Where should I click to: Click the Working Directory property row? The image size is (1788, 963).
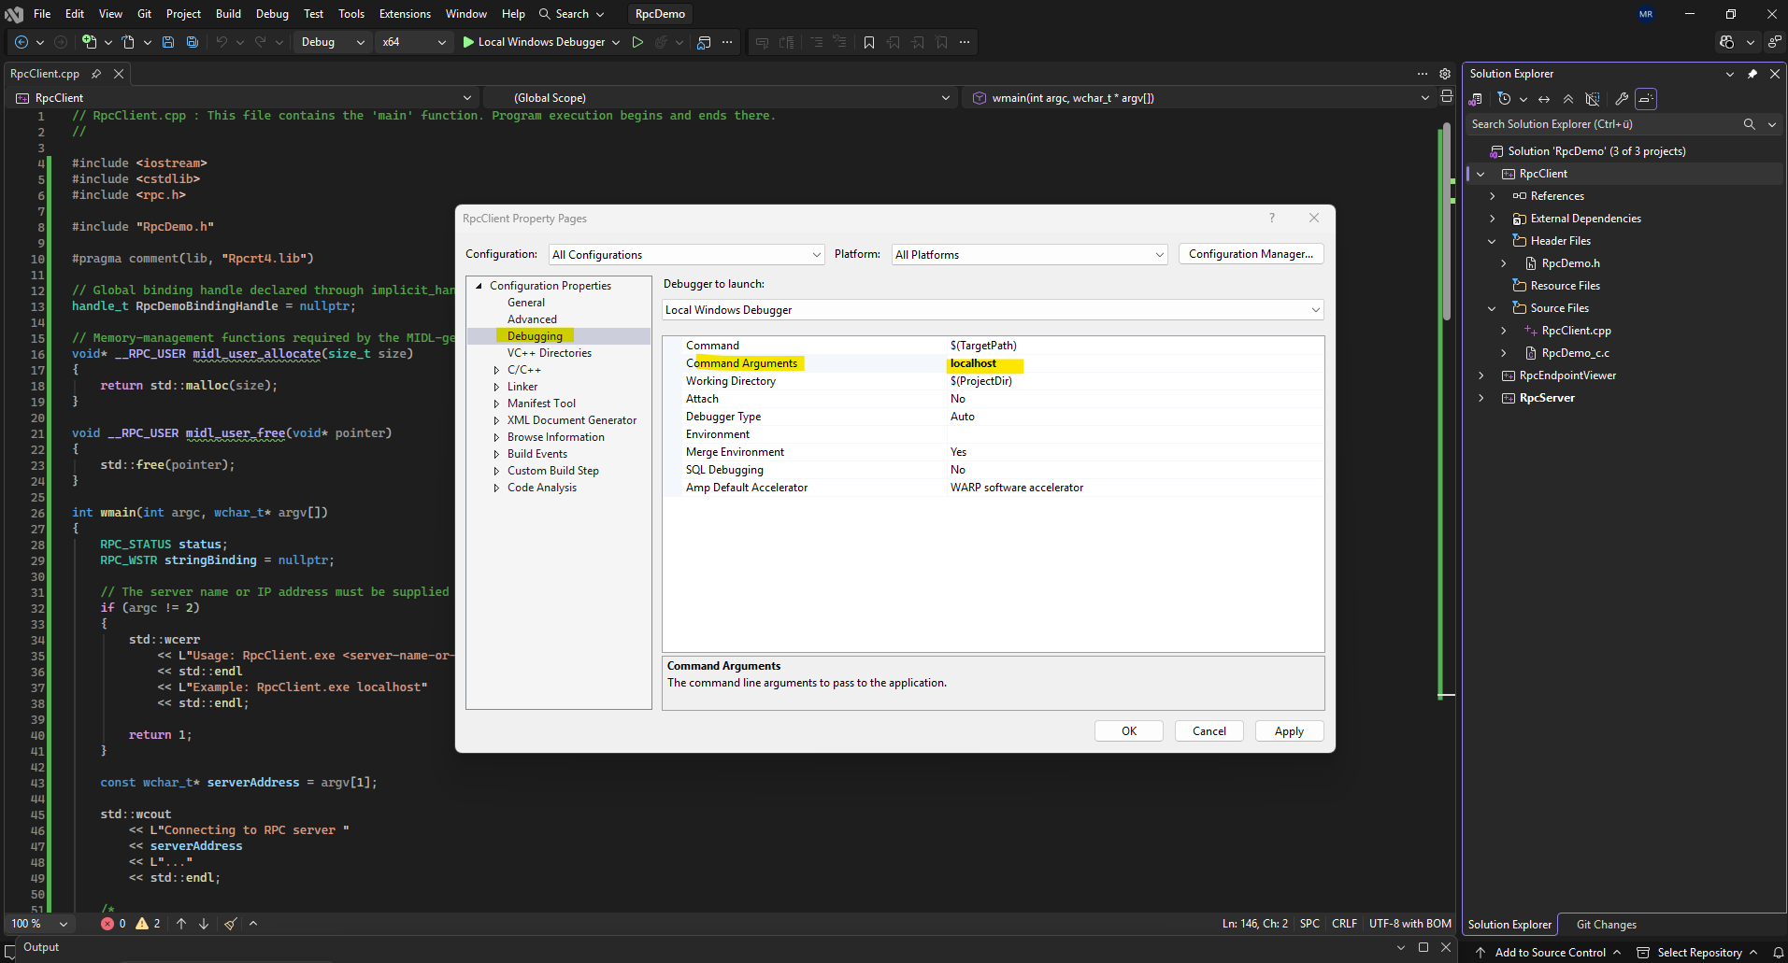994,381
